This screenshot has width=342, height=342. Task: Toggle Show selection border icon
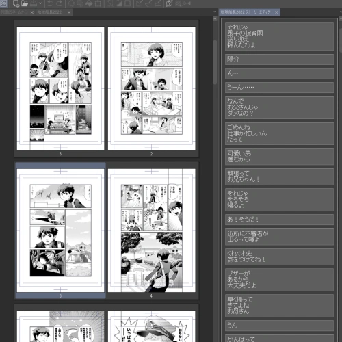pyautogui.click(x=127, y=3)
